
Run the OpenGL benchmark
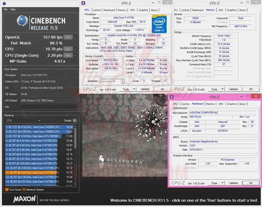(68, 37)
